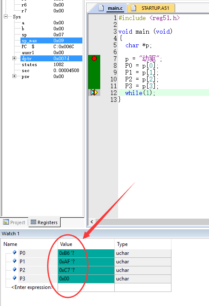Click the STARTUP.A51 file tab icon
Screen dimensions: 209x306
click(x=134, y=8)
